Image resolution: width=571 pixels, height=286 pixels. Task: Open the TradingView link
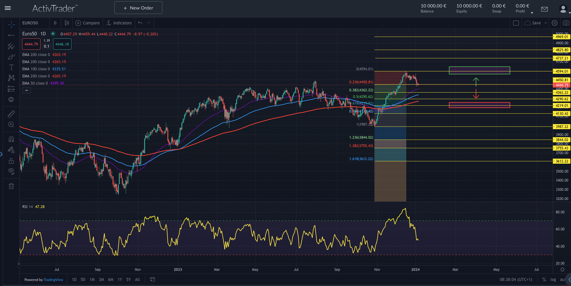[53, 279]
